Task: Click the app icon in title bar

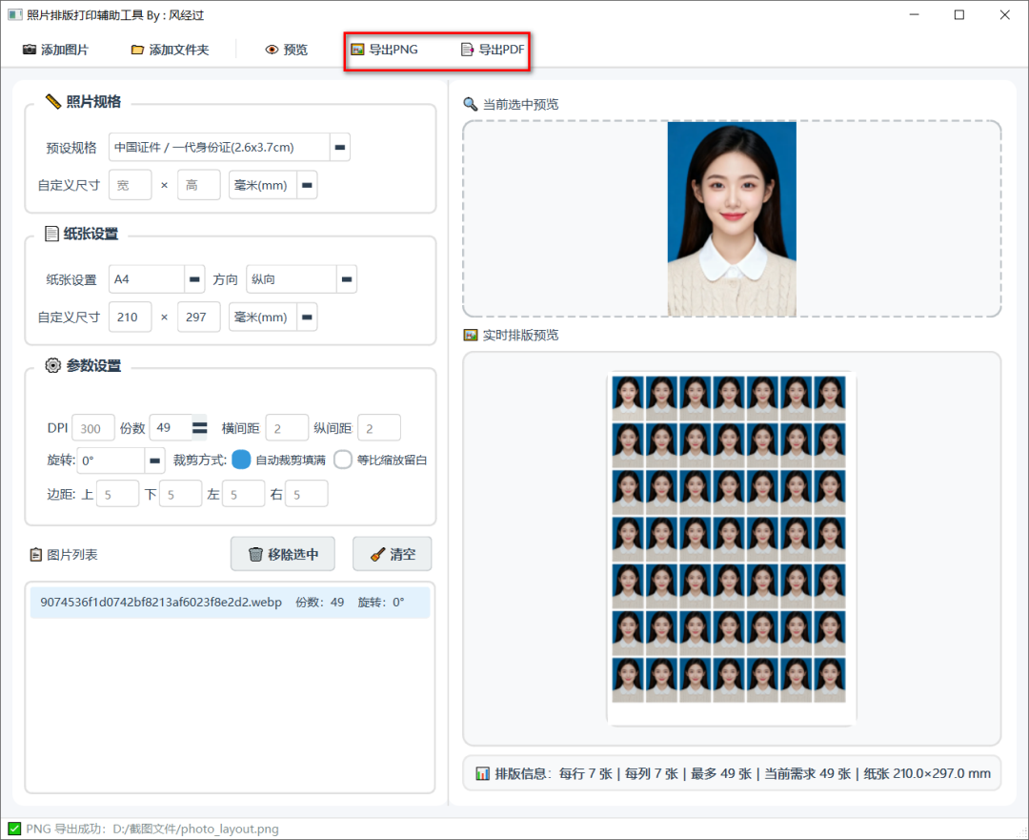Action: click(x=14, y=14)
